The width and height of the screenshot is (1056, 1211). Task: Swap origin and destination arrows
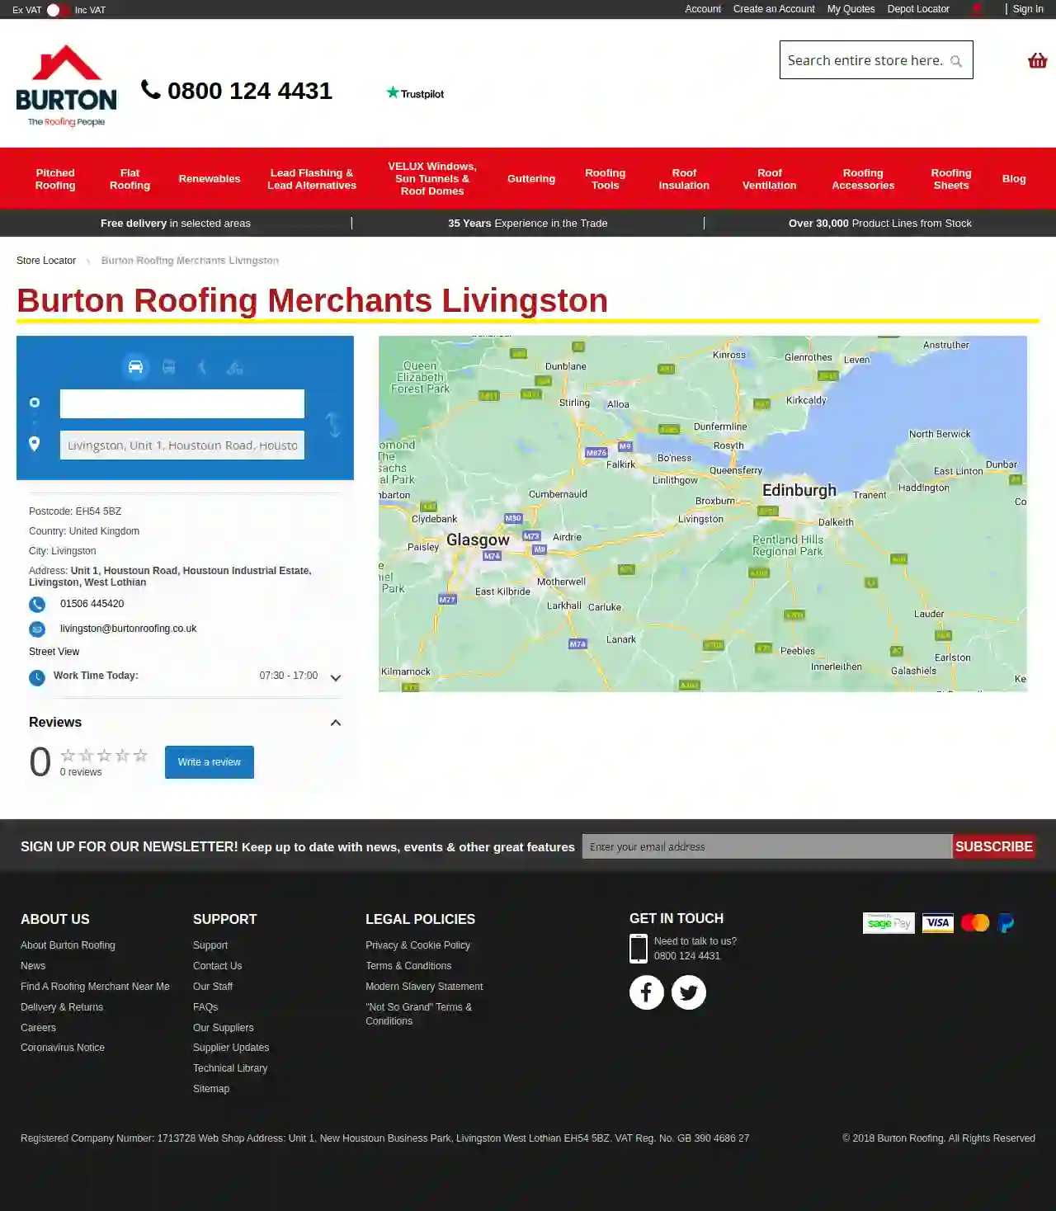(x=332, y=424)
